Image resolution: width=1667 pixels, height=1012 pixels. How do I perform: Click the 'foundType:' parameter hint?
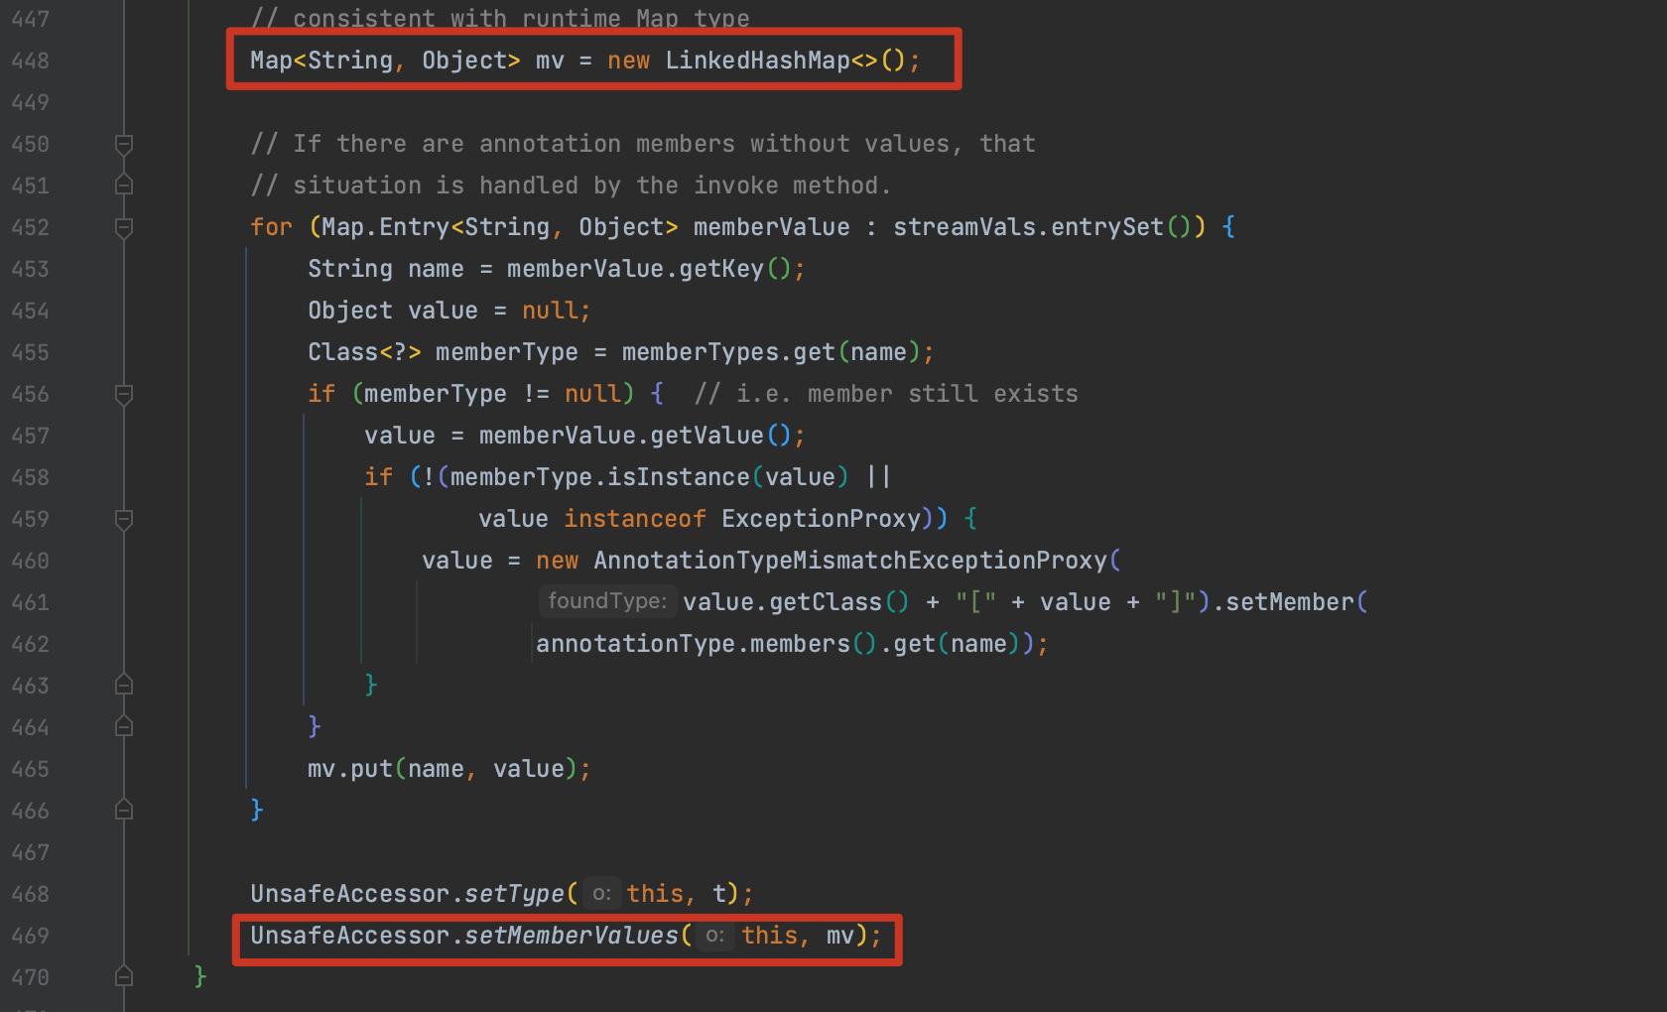pyautogui.click(x=607, y=601)
